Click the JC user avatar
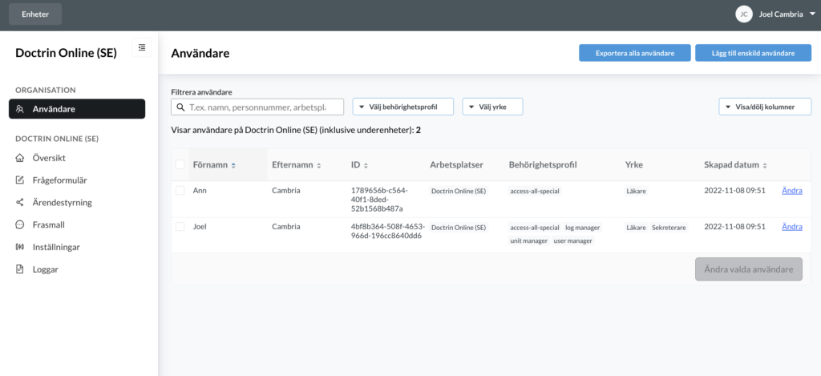 coord(744,14)
